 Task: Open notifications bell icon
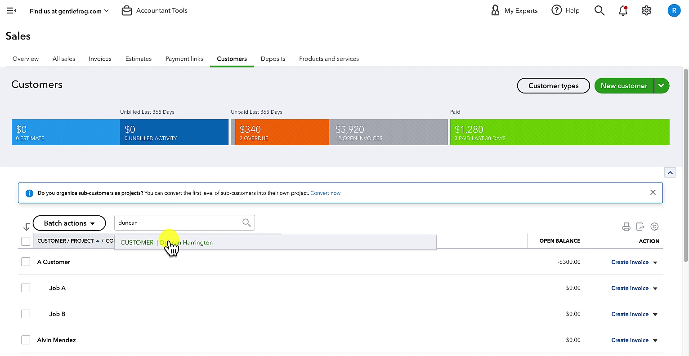click(x=623, y=10)
